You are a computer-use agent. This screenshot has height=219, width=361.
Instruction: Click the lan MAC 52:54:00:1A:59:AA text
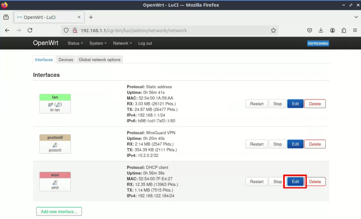pyautogui.click(x=150, y=98)
